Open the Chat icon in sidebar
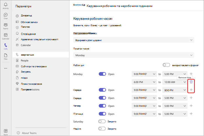This screenshot has width=204, height=136. (x=6, y=15)
